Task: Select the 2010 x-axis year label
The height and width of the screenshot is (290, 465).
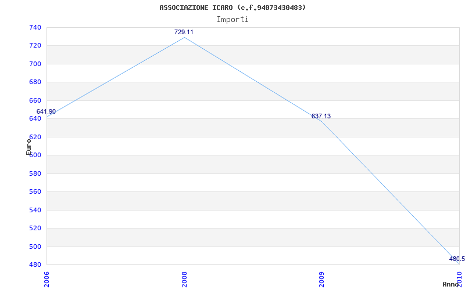Action: click(x=459, y=278)
